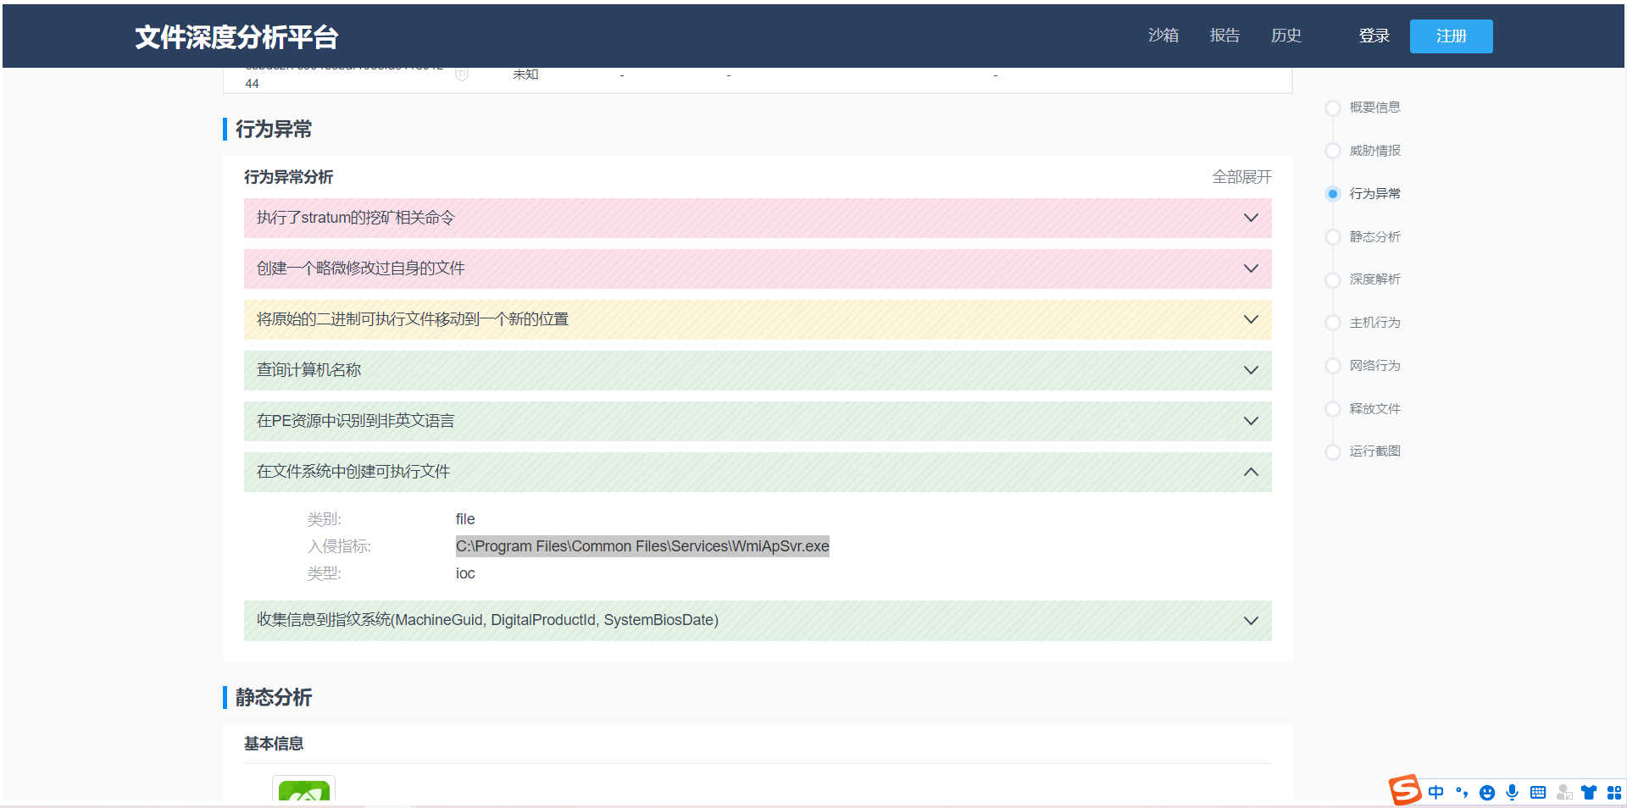Screen dimensions: 1627x808
Task: Open the Sogou toolbox grid icon
Action: tap(1614, 793)
